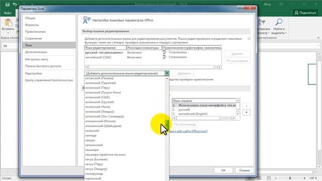This screenshot has width=322, height=181.
Task: Open the Office.com website link
Action: click(x=188, y=131)
